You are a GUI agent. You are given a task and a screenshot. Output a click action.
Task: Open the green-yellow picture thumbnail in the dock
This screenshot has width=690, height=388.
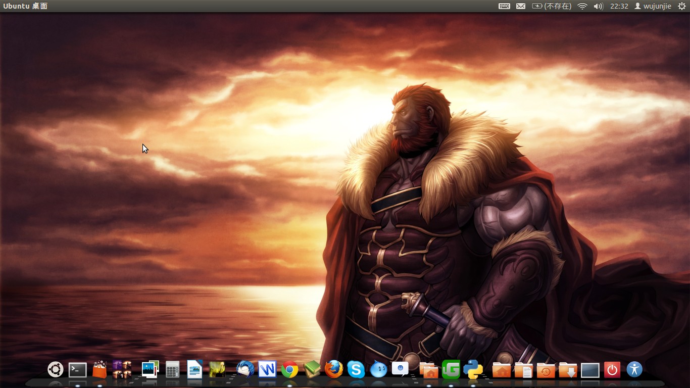[x=217, y=370]
